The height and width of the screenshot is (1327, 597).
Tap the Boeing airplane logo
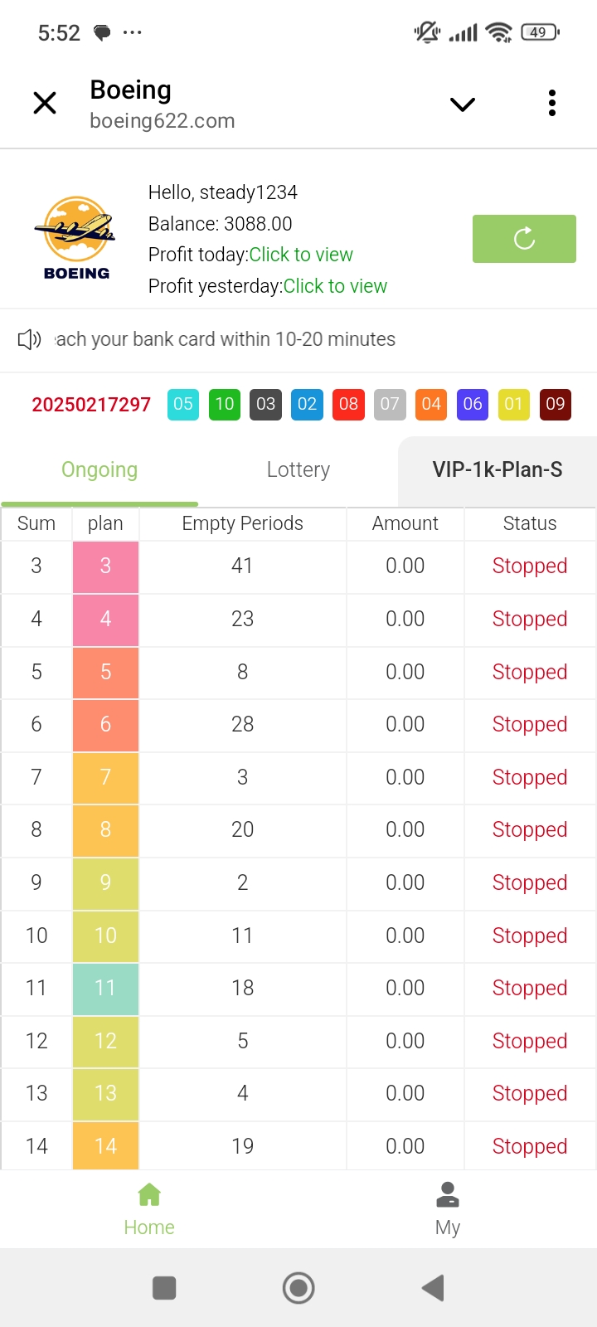[76, 238]
